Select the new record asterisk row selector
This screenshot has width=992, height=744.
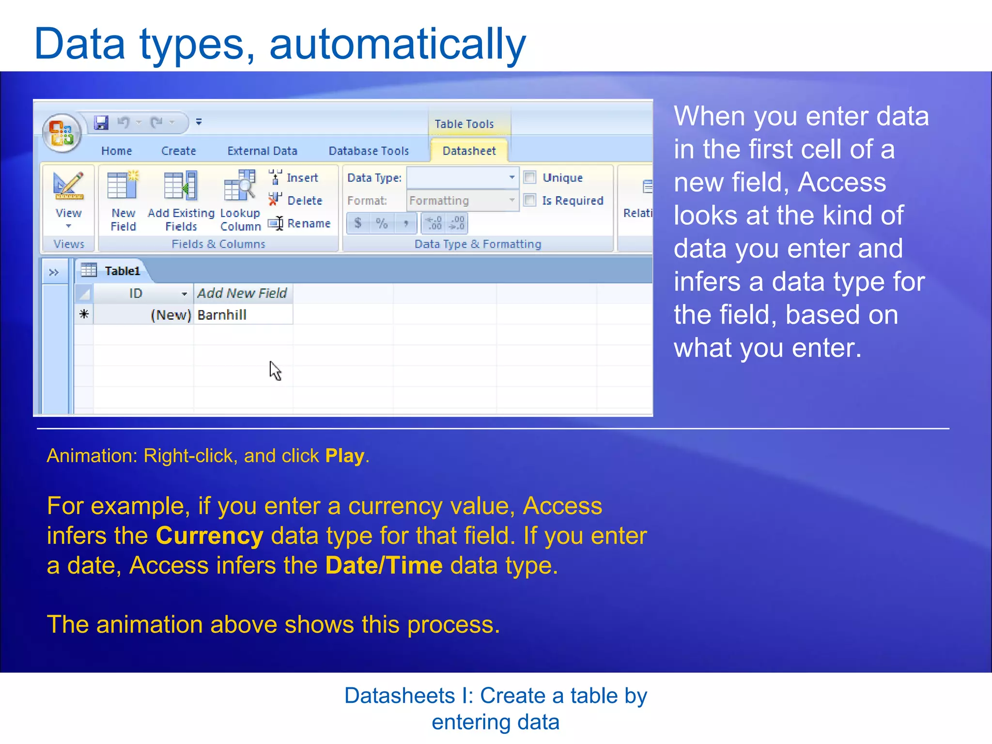(84, 314)
